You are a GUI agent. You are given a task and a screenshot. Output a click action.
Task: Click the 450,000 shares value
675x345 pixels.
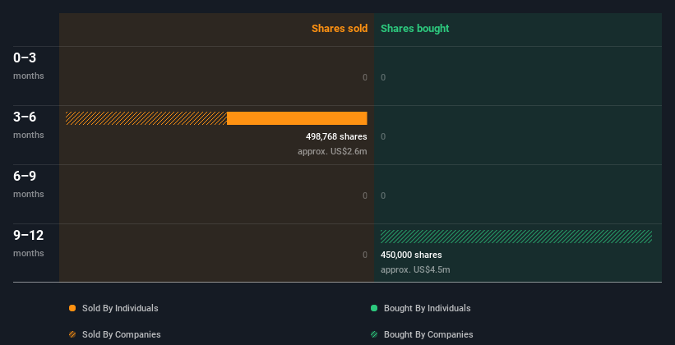coord(411,255)
